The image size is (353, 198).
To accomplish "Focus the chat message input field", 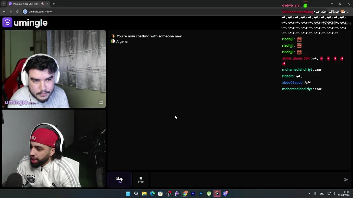I will [x=245, y=180].
